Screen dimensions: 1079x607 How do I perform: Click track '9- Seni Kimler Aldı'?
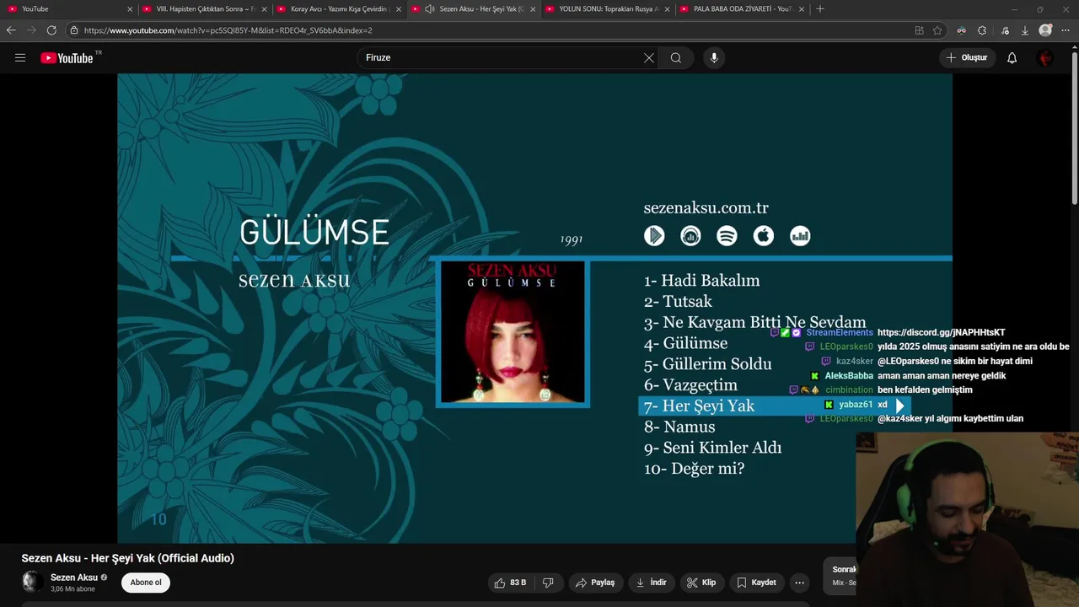click(x=712, y=448)
